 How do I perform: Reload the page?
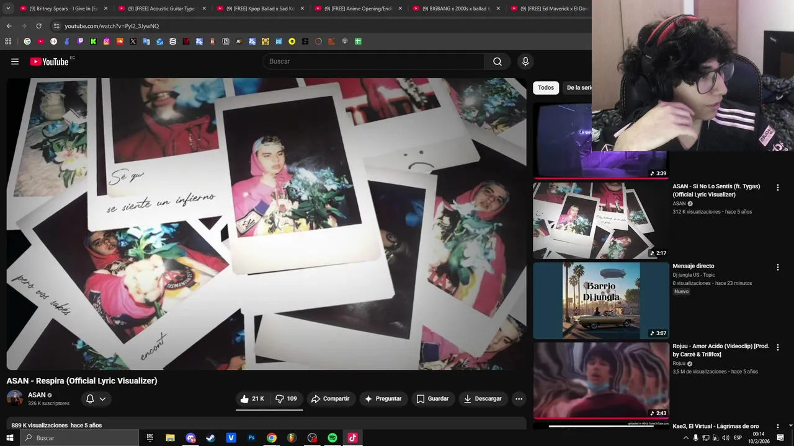tap(38, 26)
